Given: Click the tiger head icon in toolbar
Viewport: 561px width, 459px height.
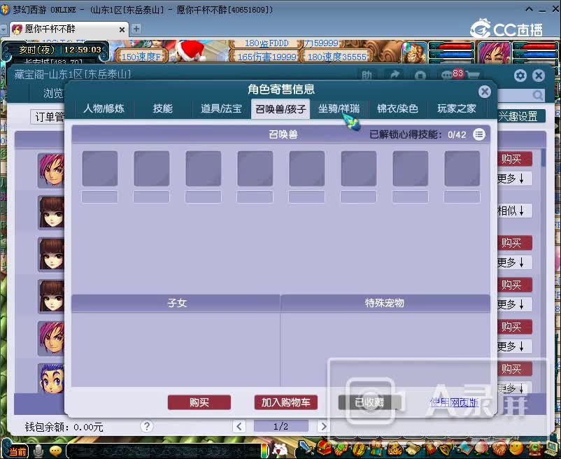Looking at the screenshot, I should pyautogui.click(x=395, y=448).
